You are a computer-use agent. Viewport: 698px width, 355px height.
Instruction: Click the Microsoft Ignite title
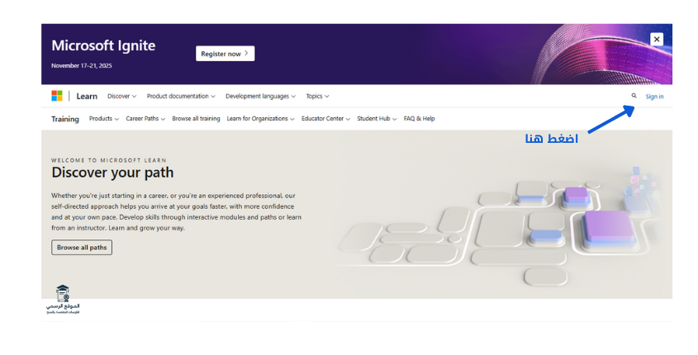pos(103,45)
